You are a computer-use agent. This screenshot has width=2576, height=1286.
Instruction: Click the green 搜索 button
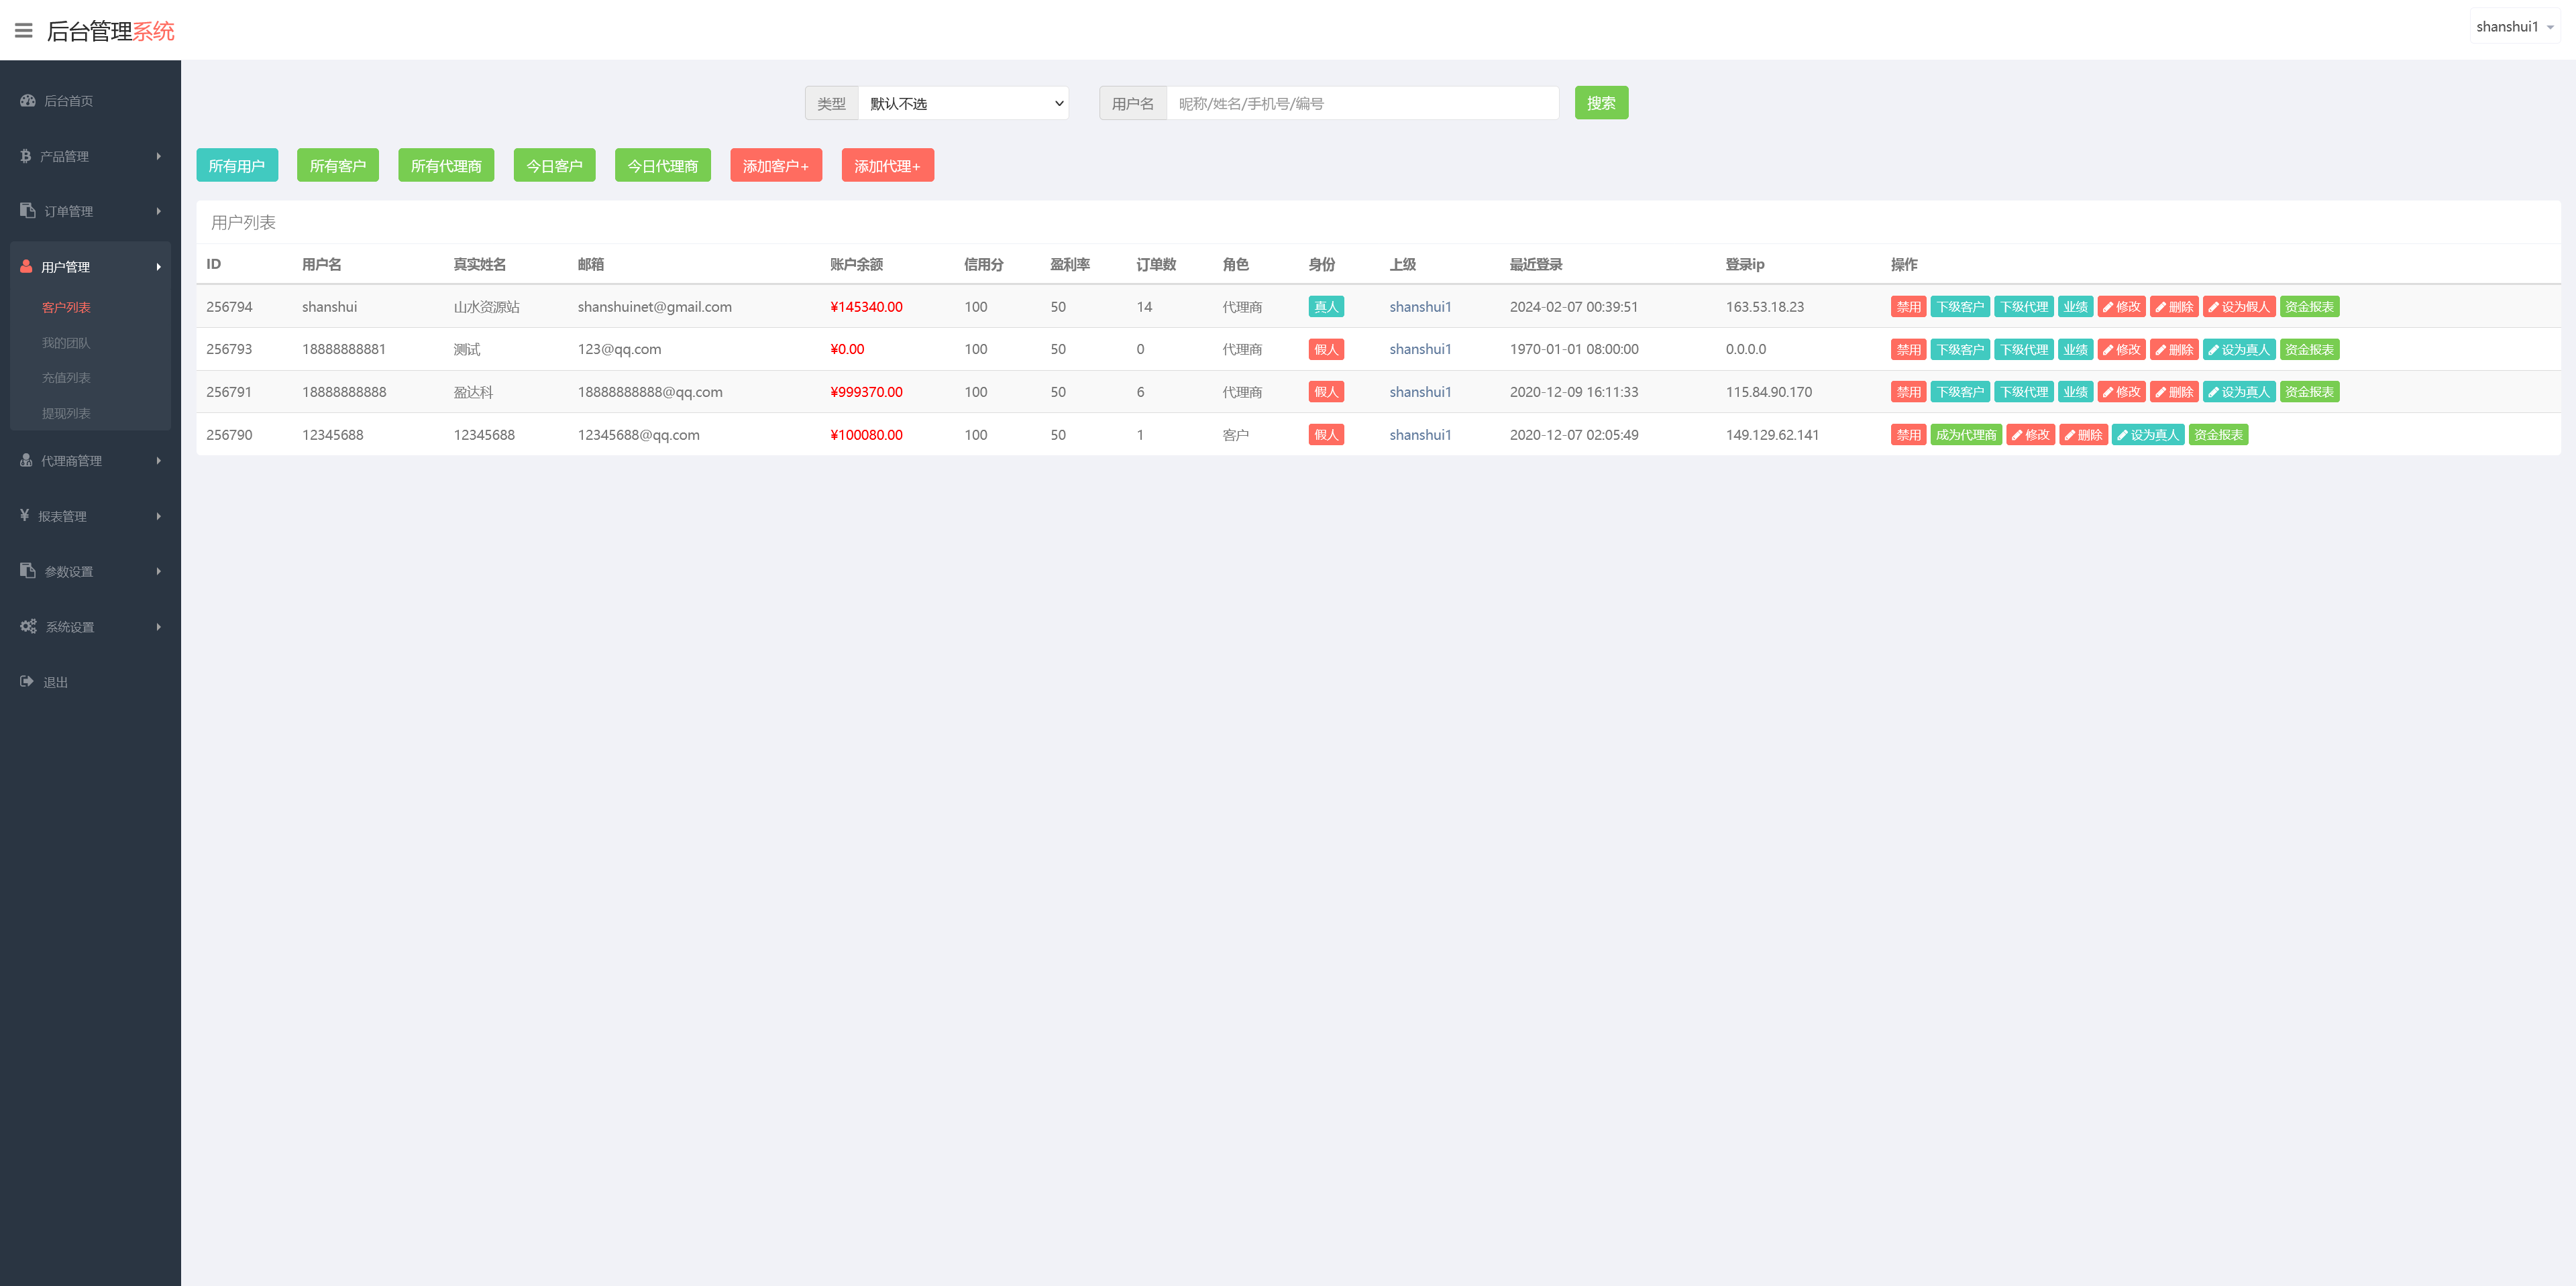point(1600,103)
